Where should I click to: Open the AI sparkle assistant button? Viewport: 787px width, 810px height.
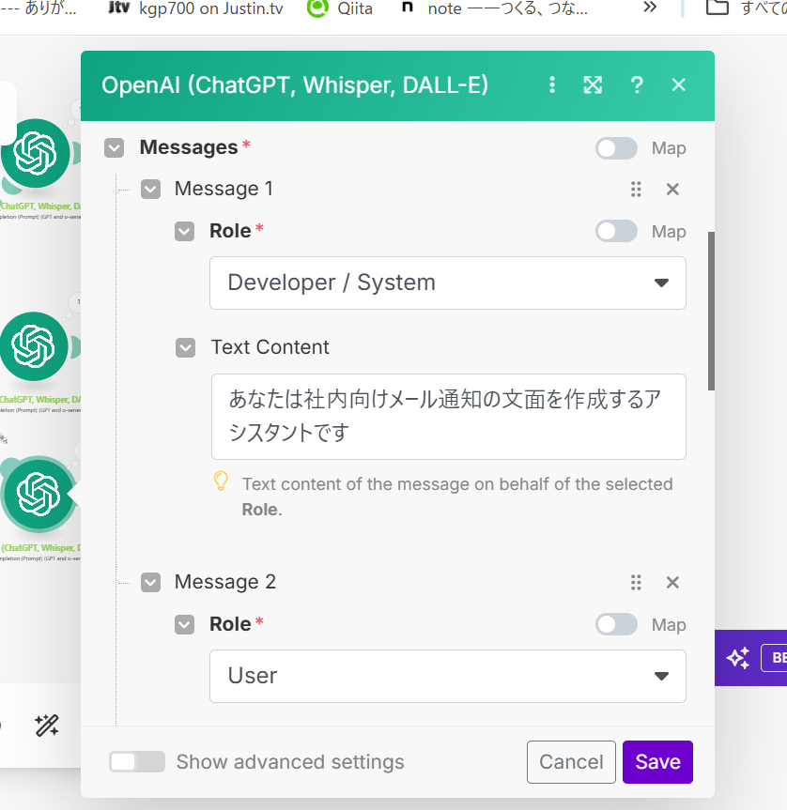[738, 658]
